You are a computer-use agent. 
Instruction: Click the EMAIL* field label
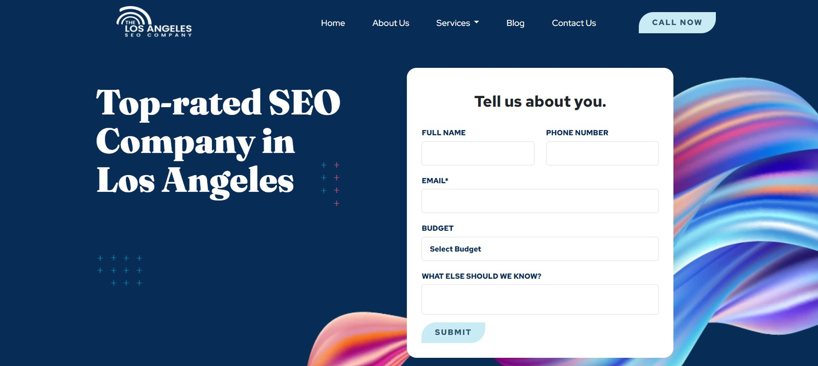(435, 180)
